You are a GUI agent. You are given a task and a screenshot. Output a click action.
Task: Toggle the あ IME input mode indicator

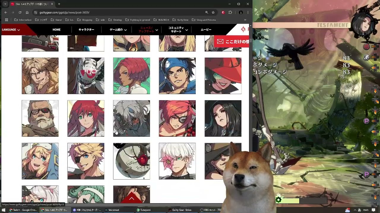[x=360, y=210]
